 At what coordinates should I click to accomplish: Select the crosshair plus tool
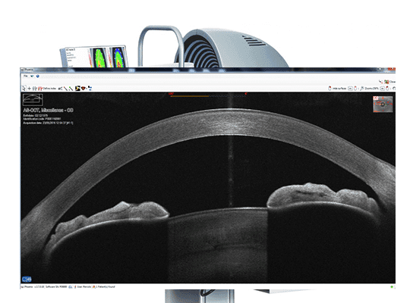click(x=30, y=89)
